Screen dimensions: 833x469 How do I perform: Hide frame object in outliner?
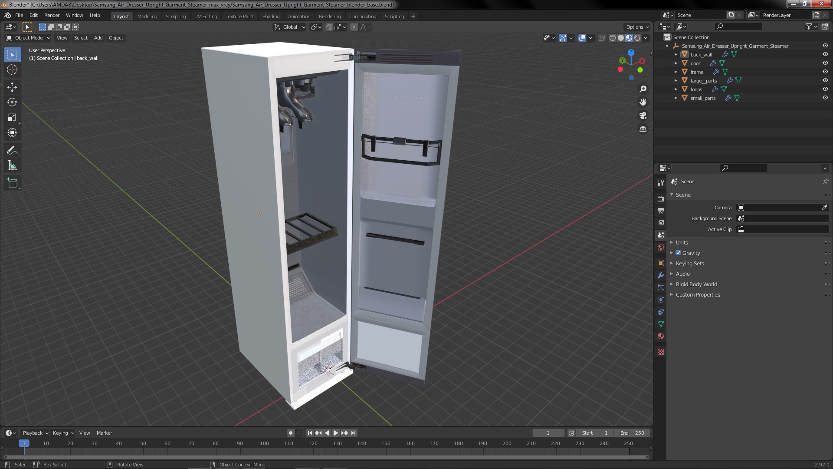tap(825, 72)
